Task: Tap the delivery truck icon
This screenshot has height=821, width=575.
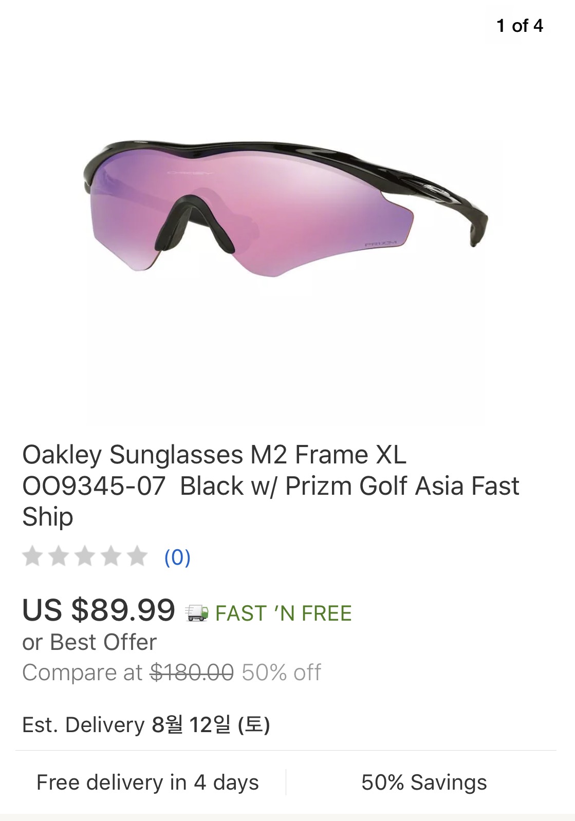Action: click(197, 613)
